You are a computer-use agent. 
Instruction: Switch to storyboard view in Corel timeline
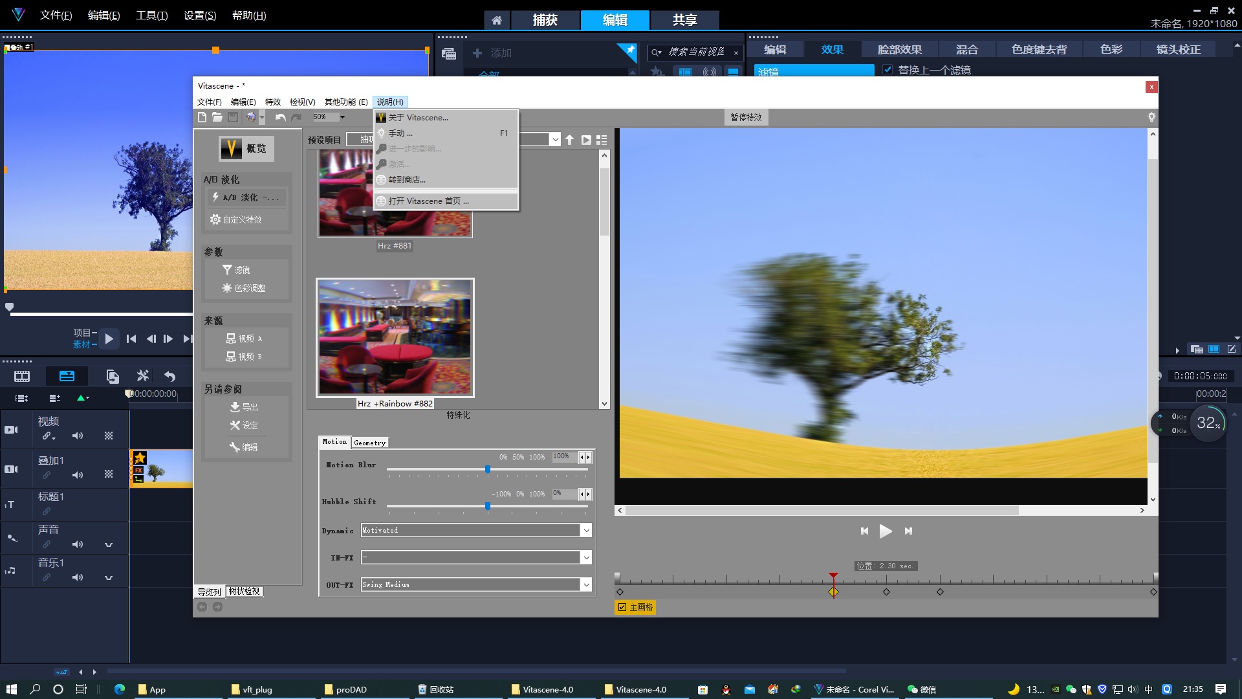pos(22,376)
